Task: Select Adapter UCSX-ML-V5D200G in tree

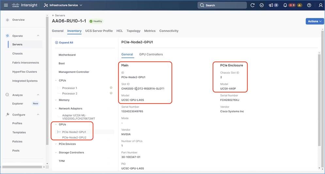Action: point(79,117)
